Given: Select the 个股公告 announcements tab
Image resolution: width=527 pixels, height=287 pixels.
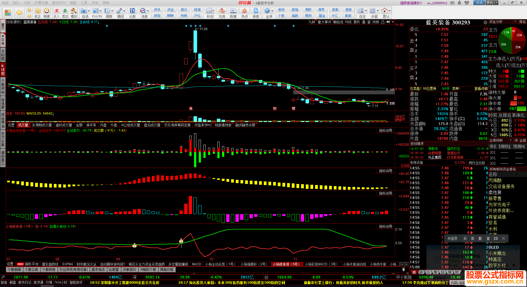Looking at the screenshot, I should pyautogui.click(x=32, y=269).
